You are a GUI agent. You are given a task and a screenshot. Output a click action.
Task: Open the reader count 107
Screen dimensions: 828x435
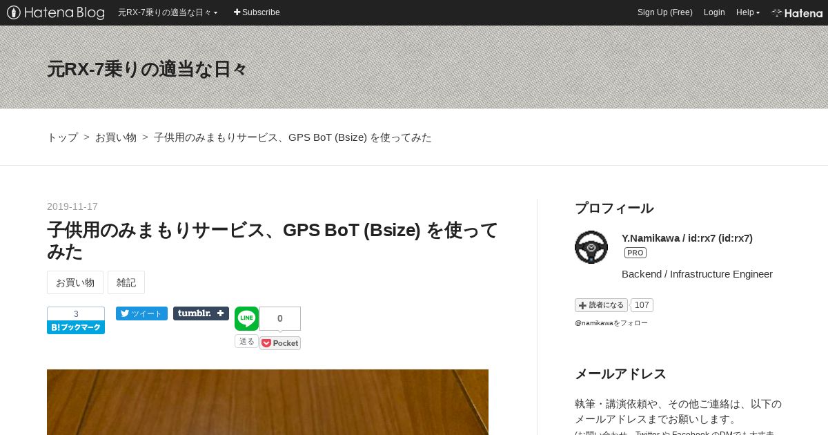point(642,305)
